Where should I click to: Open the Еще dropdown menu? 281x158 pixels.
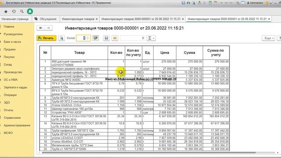pos(268,38)
